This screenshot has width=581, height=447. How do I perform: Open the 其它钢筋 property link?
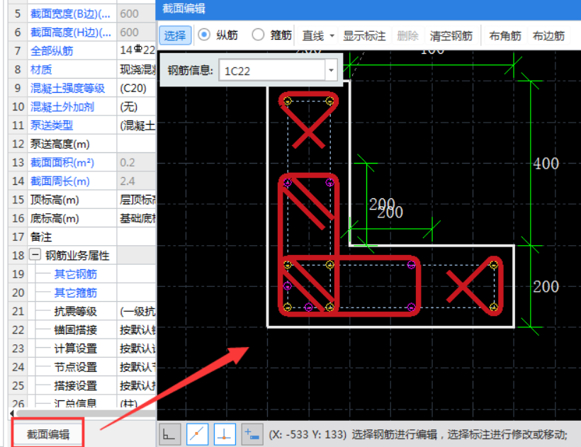point(76,274)
